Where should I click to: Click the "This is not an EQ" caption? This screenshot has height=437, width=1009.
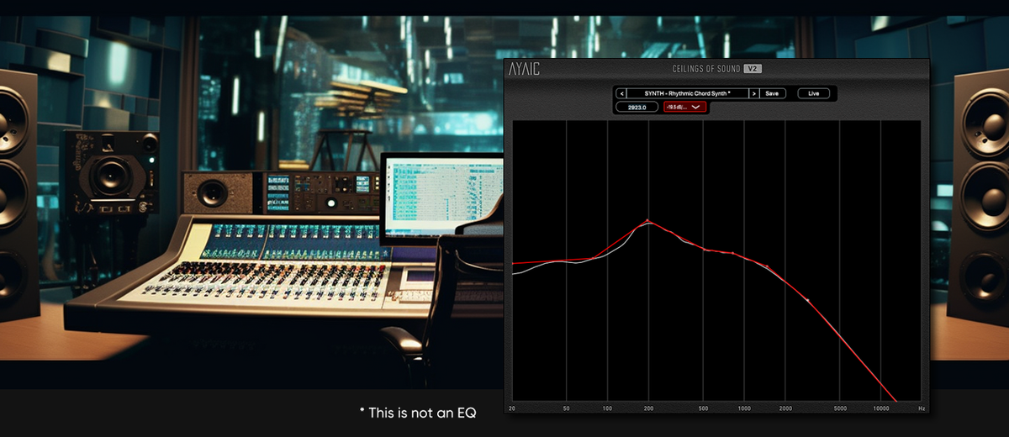click(416, 413)
